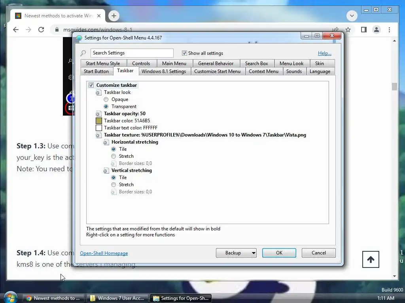
Task: Switch to Chrome taskbar button
Action: point(53,298)
